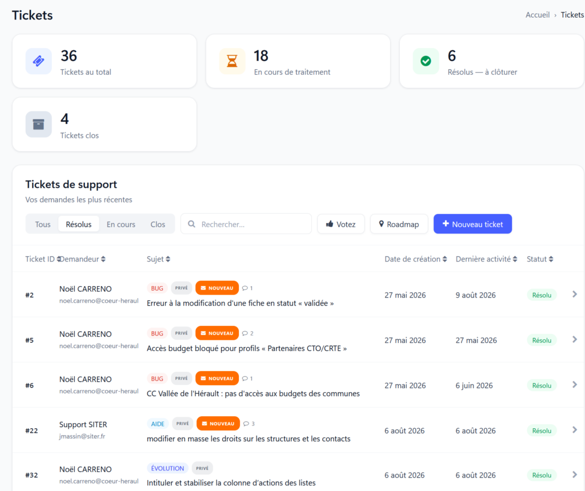Click the Résolu status of ticket #32

(542, 475)
